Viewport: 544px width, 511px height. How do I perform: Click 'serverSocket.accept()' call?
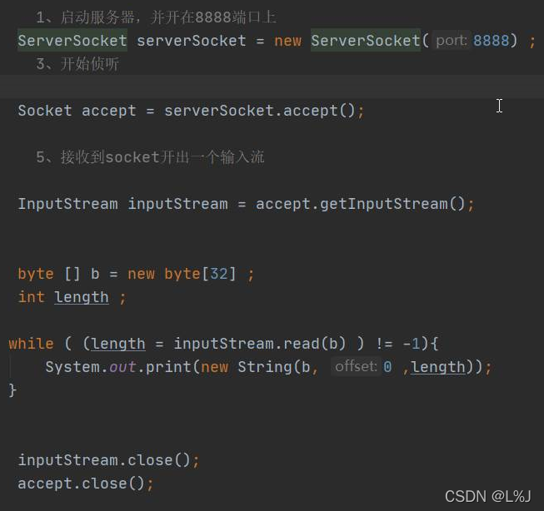(x=259, y=111)
